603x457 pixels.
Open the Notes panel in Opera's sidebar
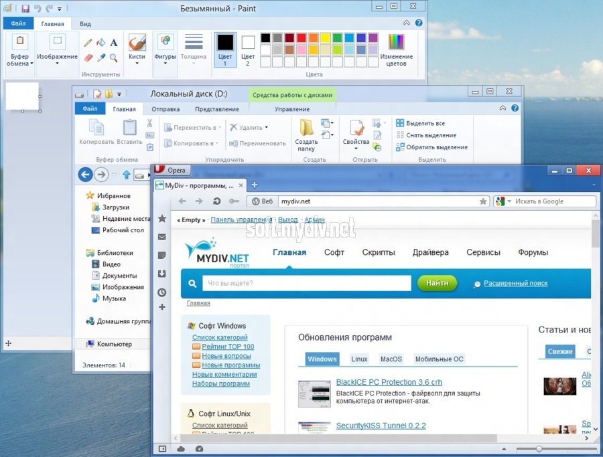tap(162, 256)
